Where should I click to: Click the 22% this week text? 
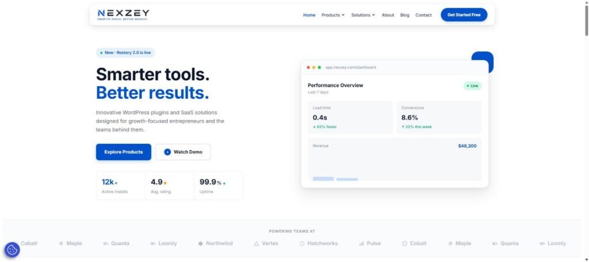pyautogui.click(x=416, y=127)
